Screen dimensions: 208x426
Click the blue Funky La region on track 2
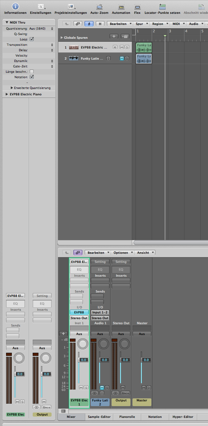[144, 58]
